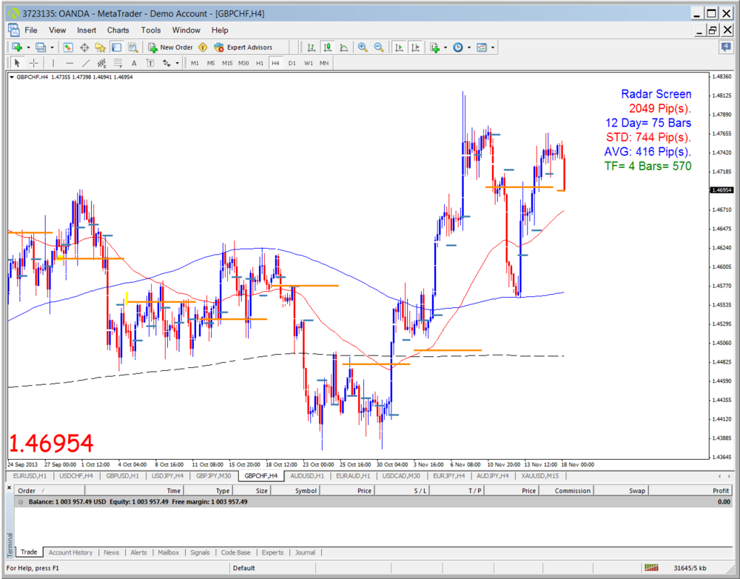Image resolution: width=740 pixels, height=579 pixels.
Task: Switch to the XAUUSD,M15 chart tab
Action: pos(540,476)
